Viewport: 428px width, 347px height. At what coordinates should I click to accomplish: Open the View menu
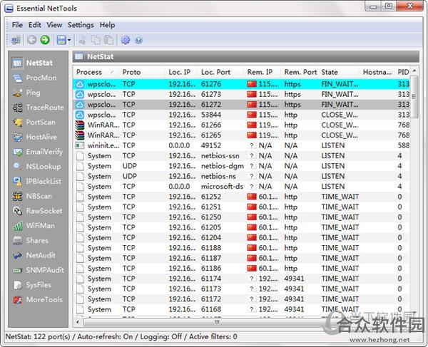coord(54,25)
